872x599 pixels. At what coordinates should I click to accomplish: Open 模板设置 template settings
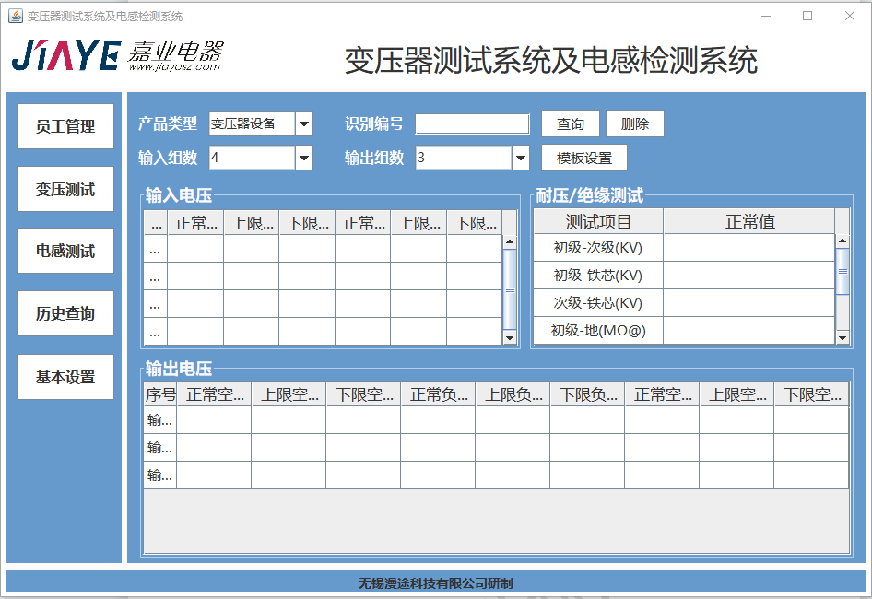click(x=583, y=158)
